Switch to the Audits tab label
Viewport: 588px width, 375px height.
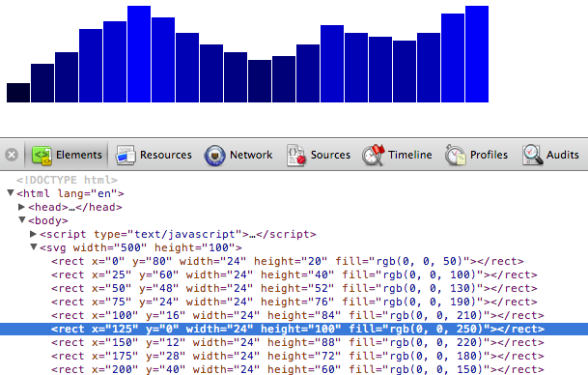[x=563, y=155]
